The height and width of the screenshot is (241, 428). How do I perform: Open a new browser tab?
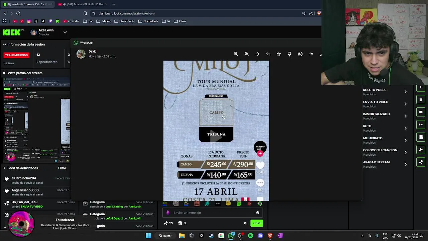pos(114,4)
